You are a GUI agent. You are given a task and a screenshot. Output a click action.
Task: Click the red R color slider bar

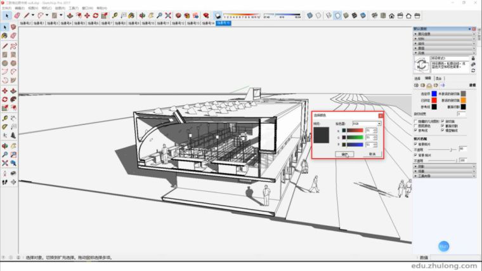[x=355, y=131]
